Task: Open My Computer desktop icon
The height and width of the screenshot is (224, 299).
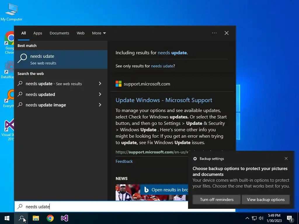Action: tap(11, 12)
